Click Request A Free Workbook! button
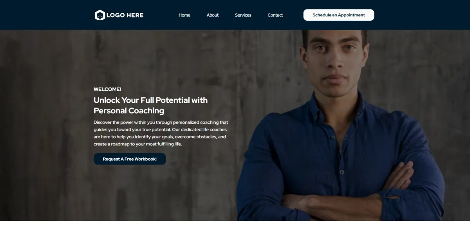This screenshot has width=470, height=229. pos(130,159)
